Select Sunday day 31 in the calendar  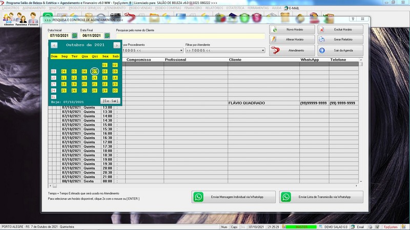53,97
